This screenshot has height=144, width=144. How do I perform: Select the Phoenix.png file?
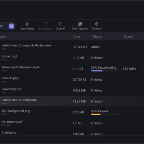point(72,80)
